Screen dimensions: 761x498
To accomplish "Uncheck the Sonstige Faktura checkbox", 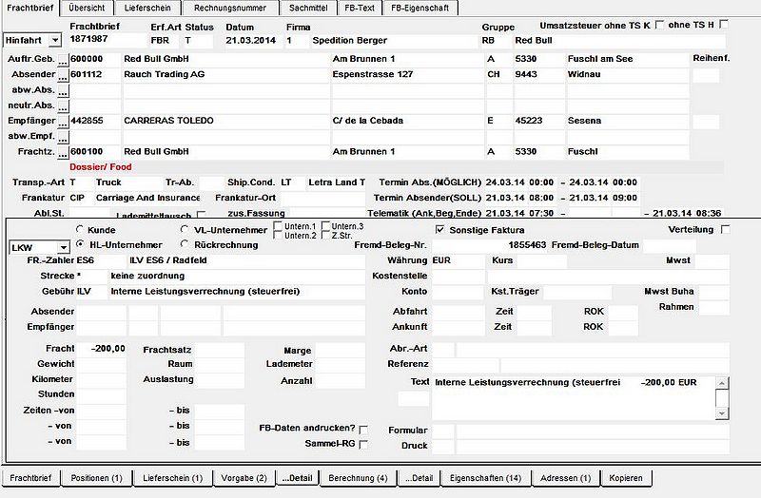I will (x=439, y=229).
